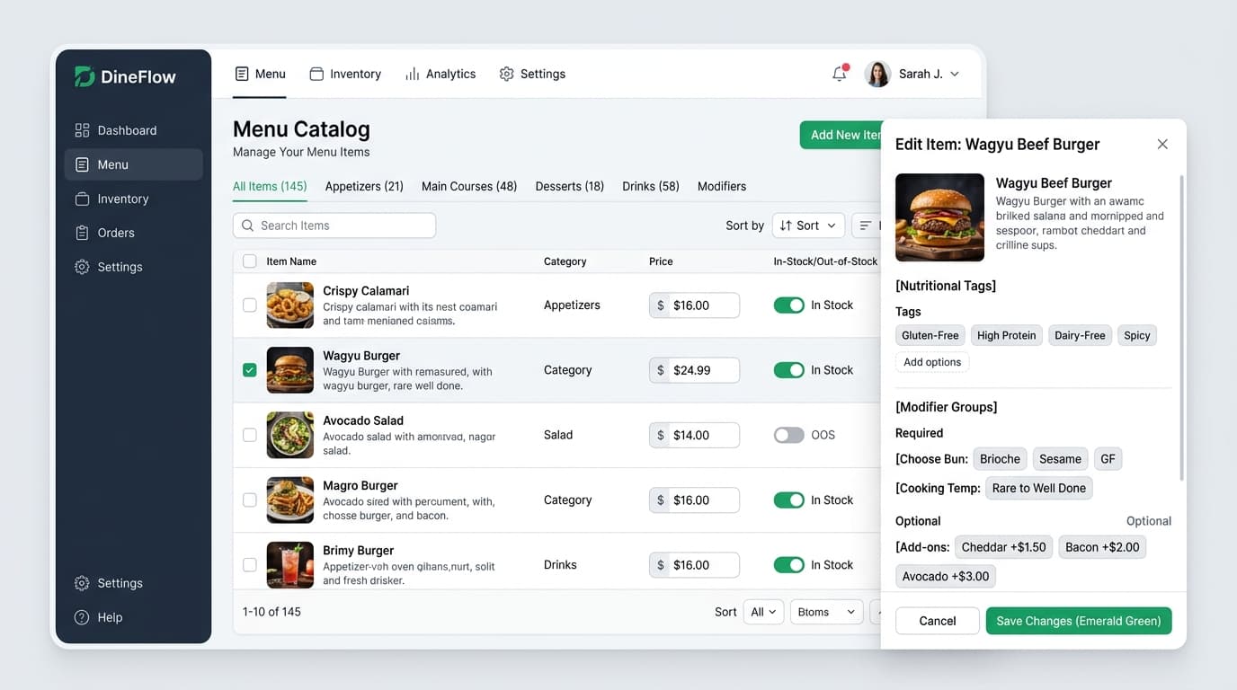Tick the select-all checkbox in the table header
The width and height of the screenshot is (1237, 690).
click(250, 261)
